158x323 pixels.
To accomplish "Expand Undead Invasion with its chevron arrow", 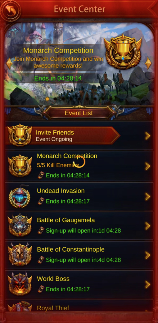I will pos(148,197).
